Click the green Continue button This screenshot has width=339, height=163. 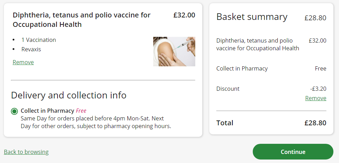tap(293, 152)
